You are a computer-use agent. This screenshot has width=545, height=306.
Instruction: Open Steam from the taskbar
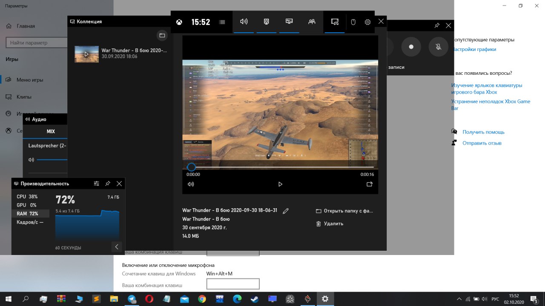(x=255, y=299)
